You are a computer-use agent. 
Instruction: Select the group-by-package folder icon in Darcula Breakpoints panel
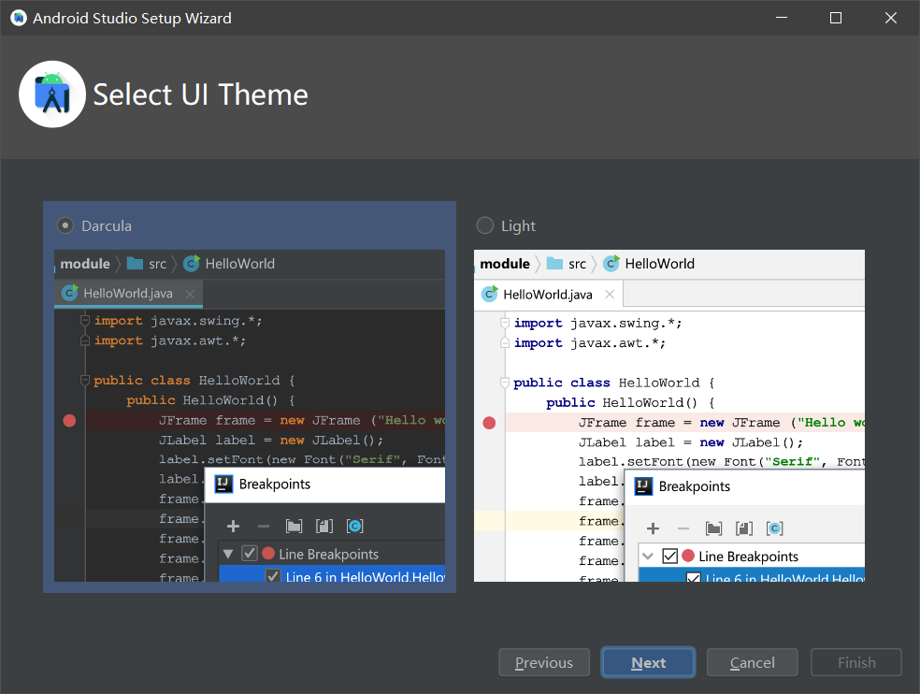coord(294,527)
